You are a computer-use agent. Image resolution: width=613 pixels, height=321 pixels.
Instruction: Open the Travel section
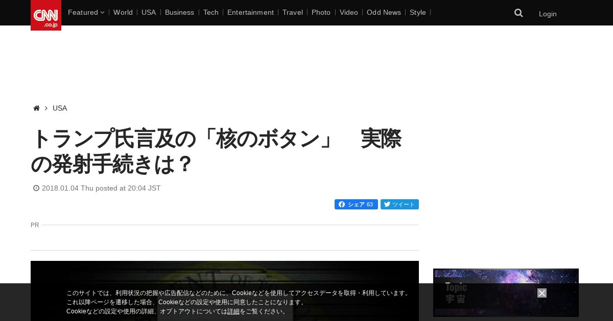coord(293,12)
